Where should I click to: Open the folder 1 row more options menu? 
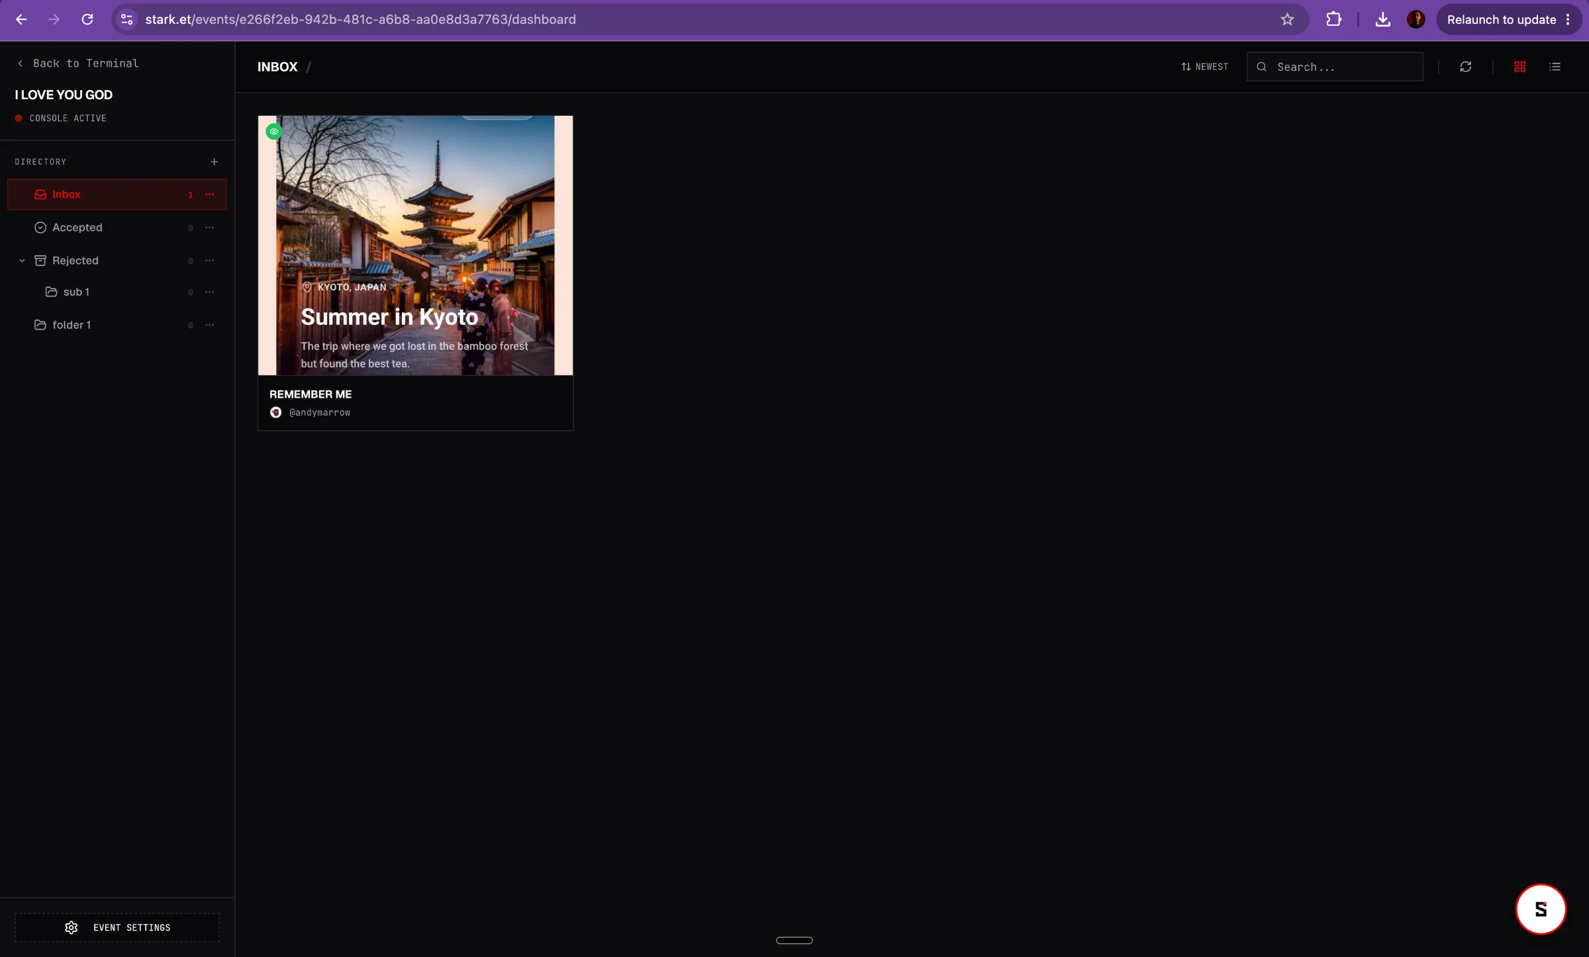coord(210,325)
